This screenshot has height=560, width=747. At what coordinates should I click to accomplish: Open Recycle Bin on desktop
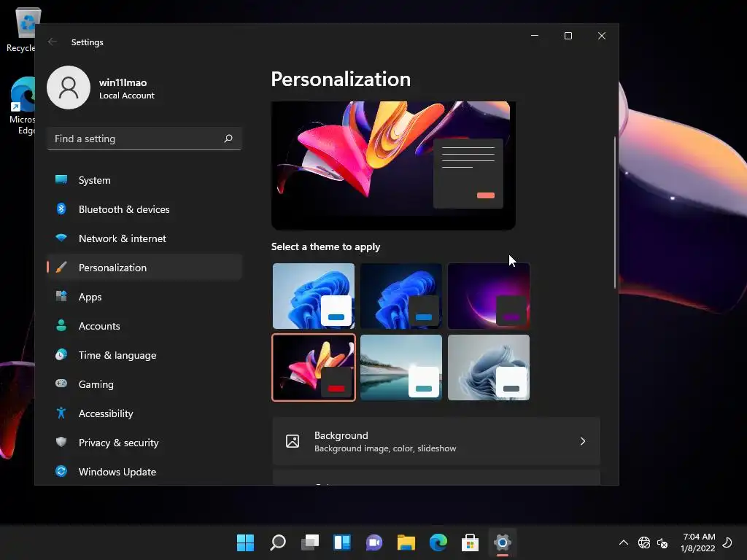click(20, 29)
